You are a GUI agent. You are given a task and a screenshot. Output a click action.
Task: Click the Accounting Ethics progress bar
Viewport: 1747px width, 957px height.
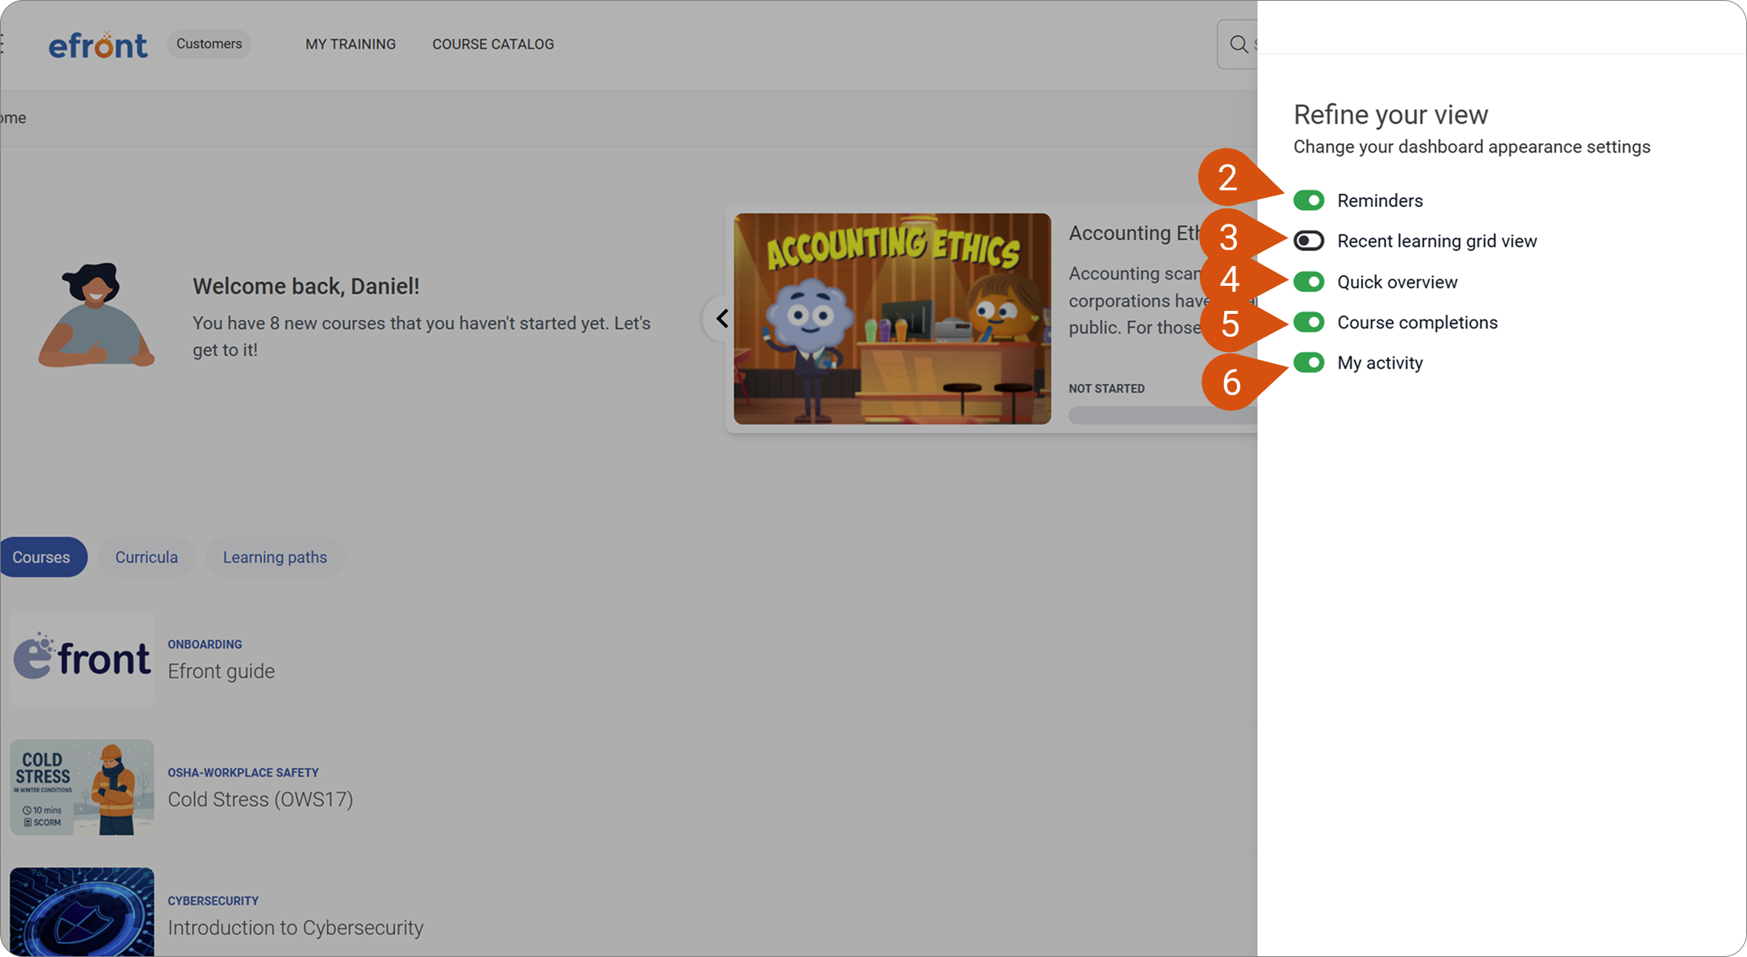pos(1163,415)
